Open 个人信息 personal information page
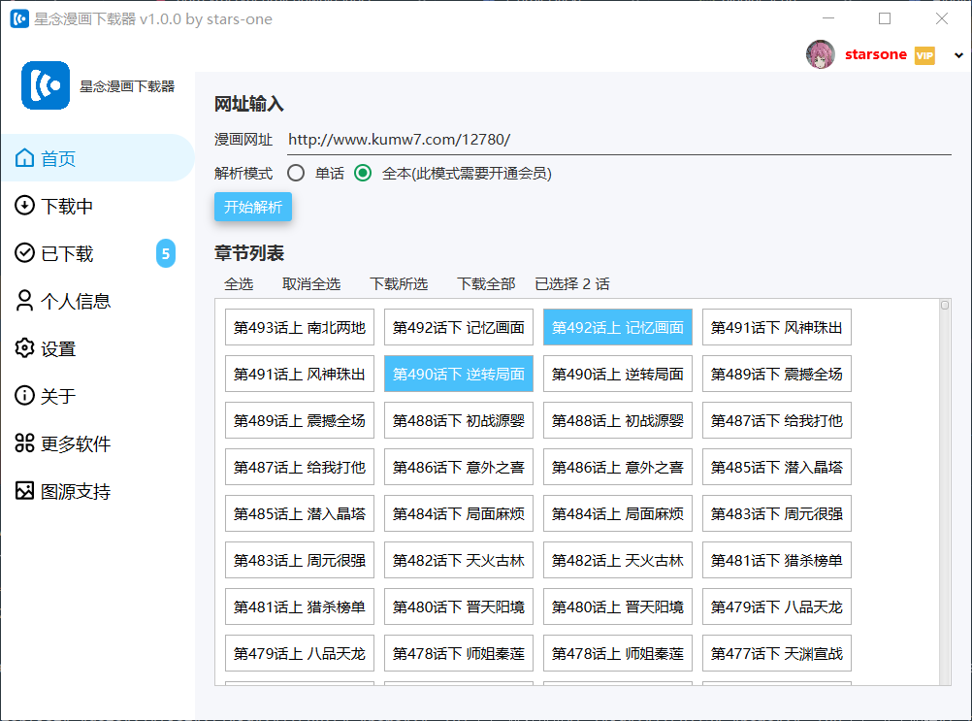This screenshot has width=972, height=721. [x=24, y=301]
